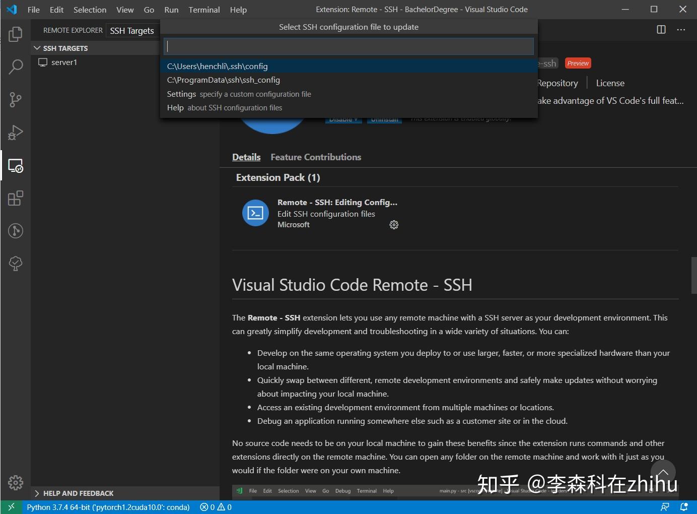Click the Repository link
The width and height of the screenshot is (697, 514).
557,83
